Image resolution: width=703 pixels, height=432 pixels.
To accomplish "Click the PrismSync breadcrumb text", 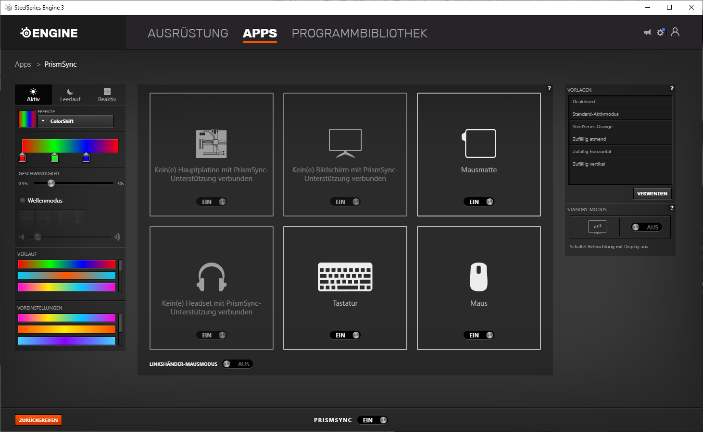I will pyautogui.click(x=61, y=64).
